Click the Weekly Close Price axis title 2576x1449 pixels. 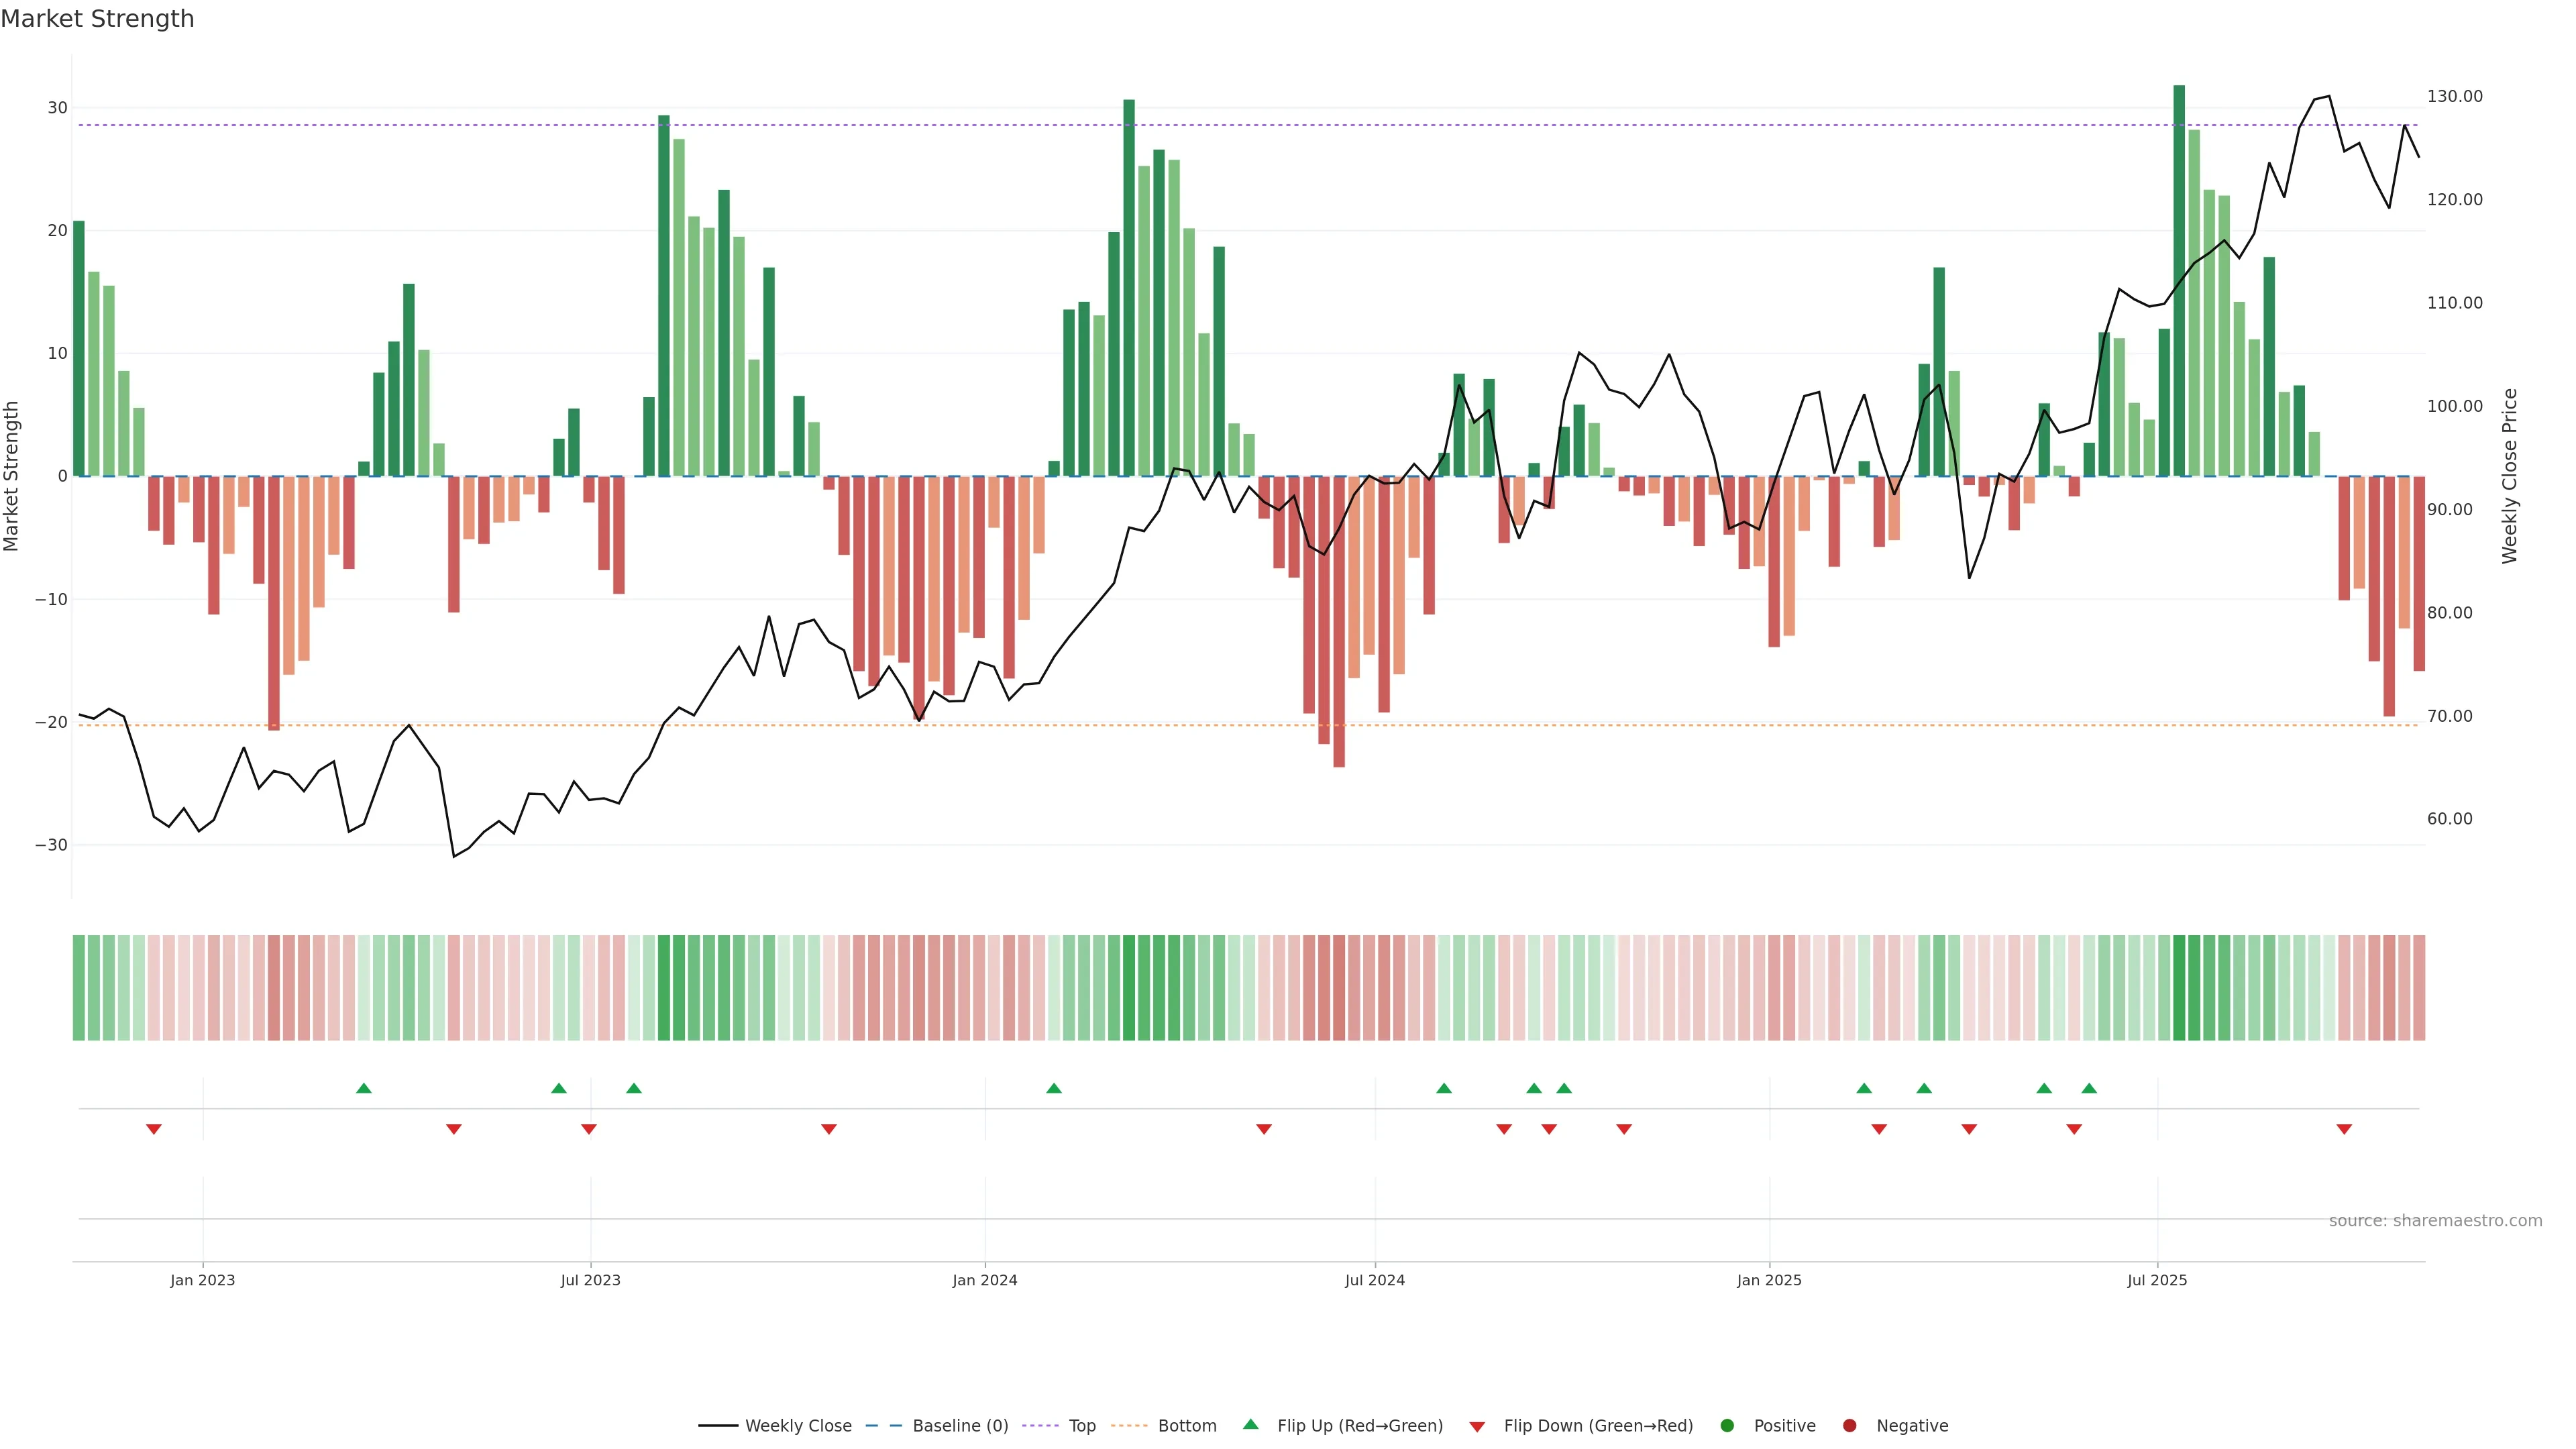click(x=2509, y=476)
